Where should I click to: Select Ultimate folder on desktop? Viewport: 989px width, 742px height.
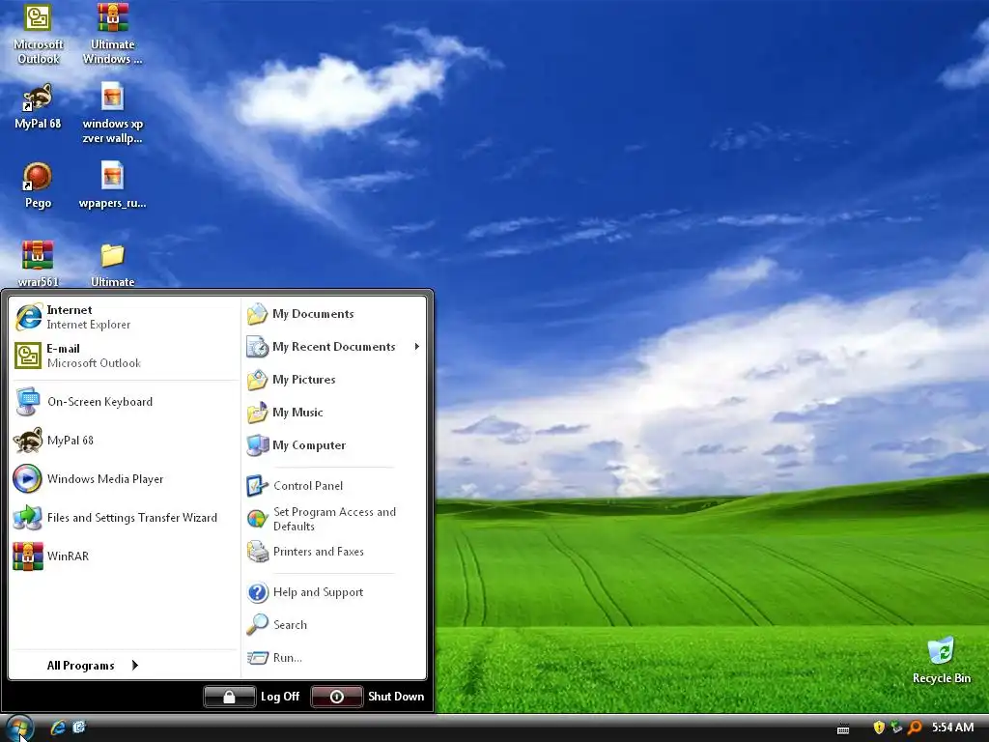click(x=112, y=264)
